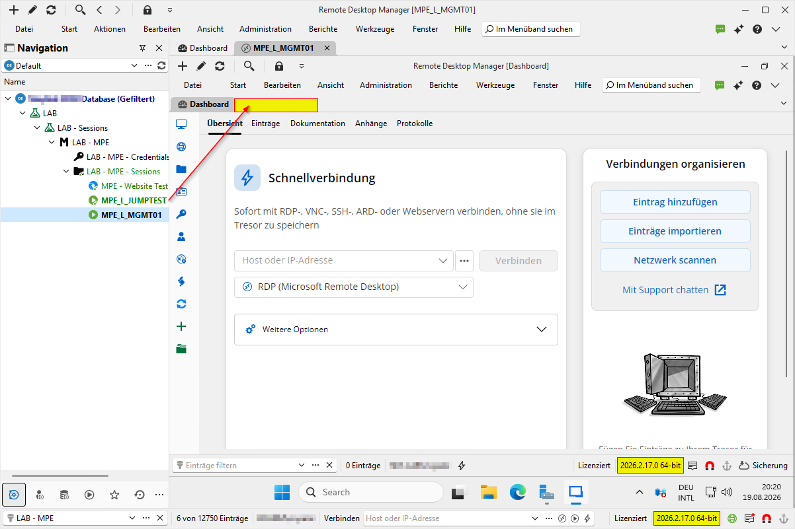Open the outer Administration menu

(x=265, y=29)
